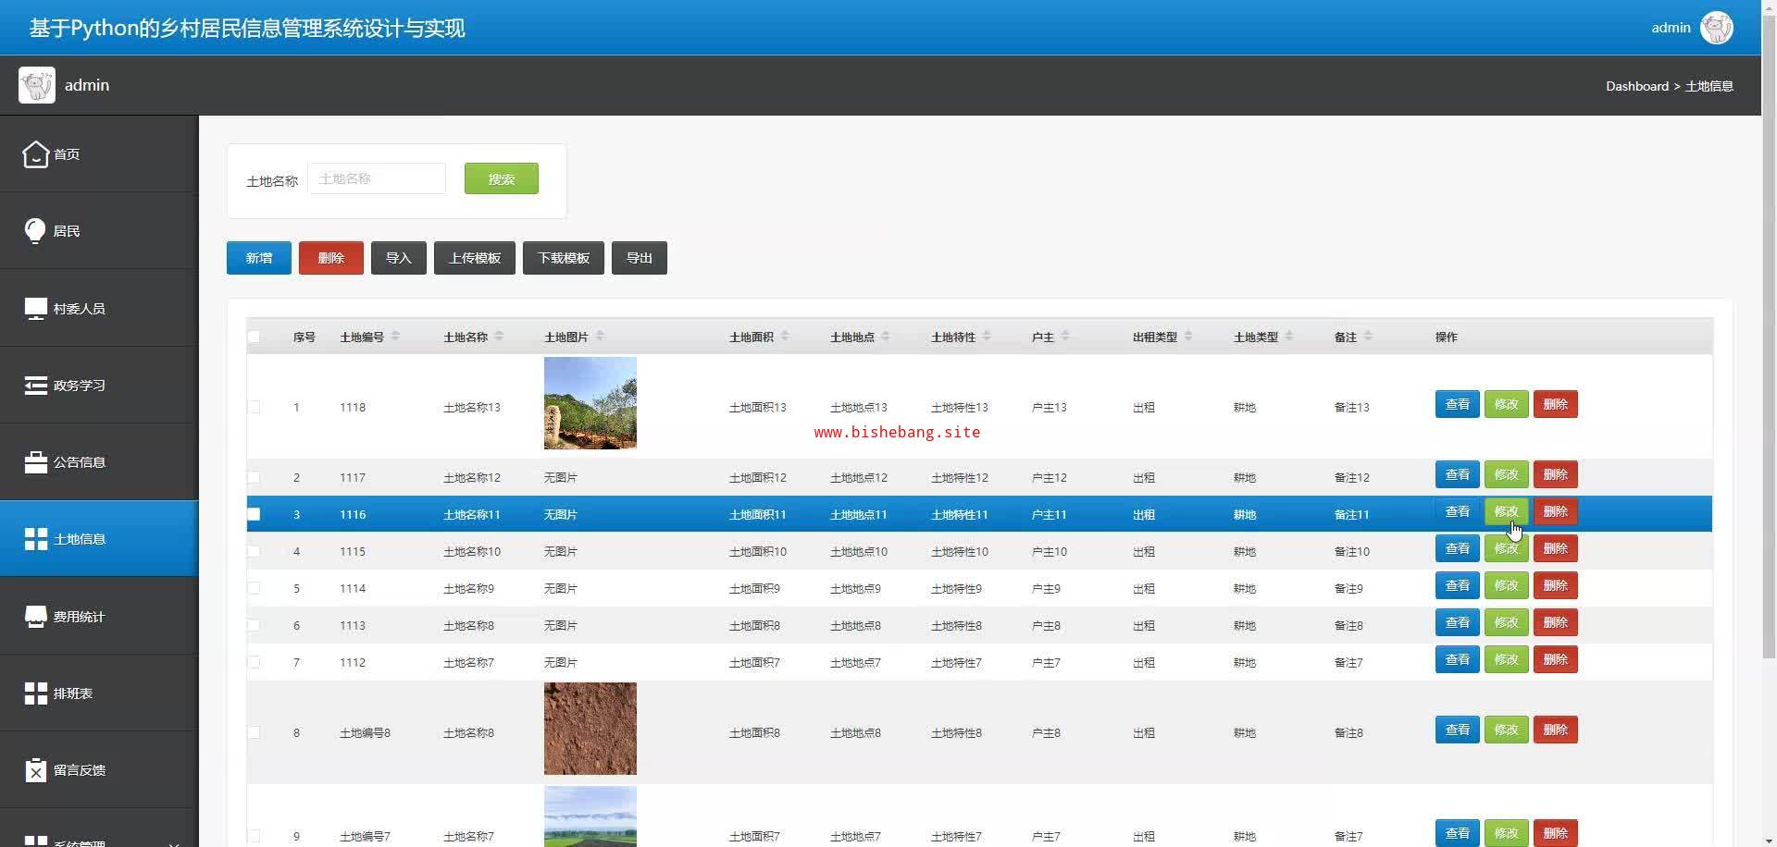Screen dimensions: 1777x847
Task: Click the grid icon beside 排班表
Action: point(35,694)
